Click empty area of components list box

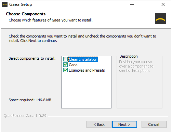click(86, 90)
